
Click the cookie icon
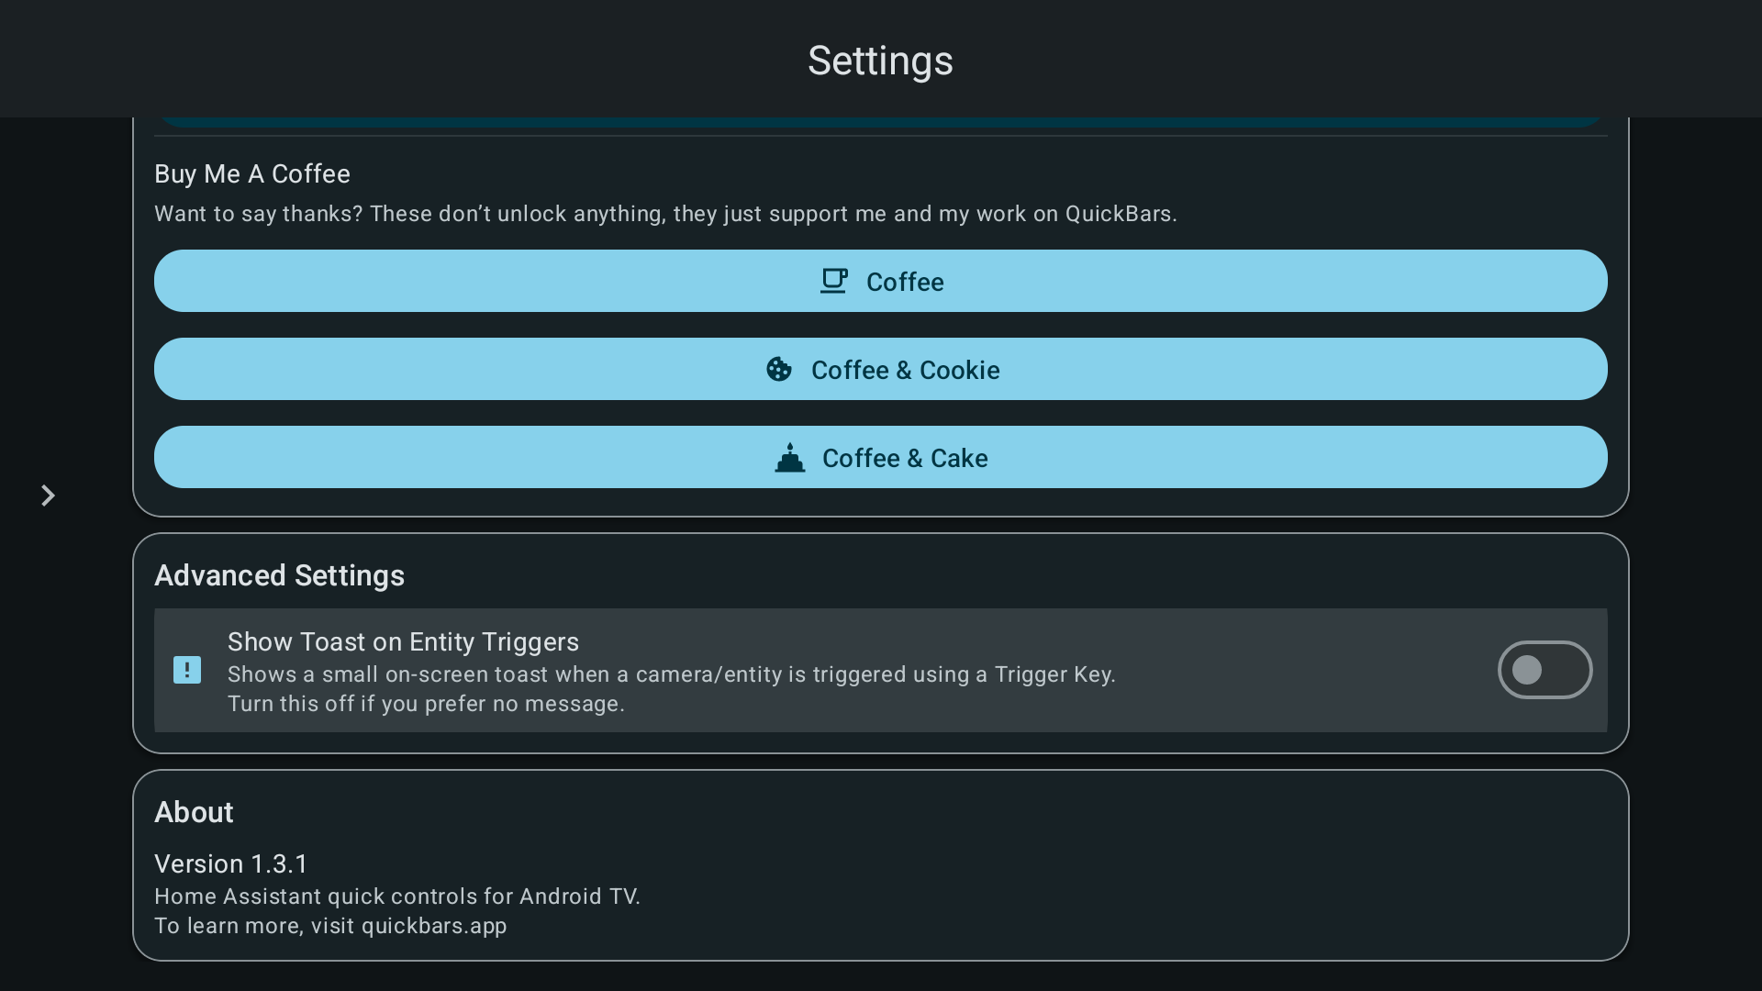779,369
